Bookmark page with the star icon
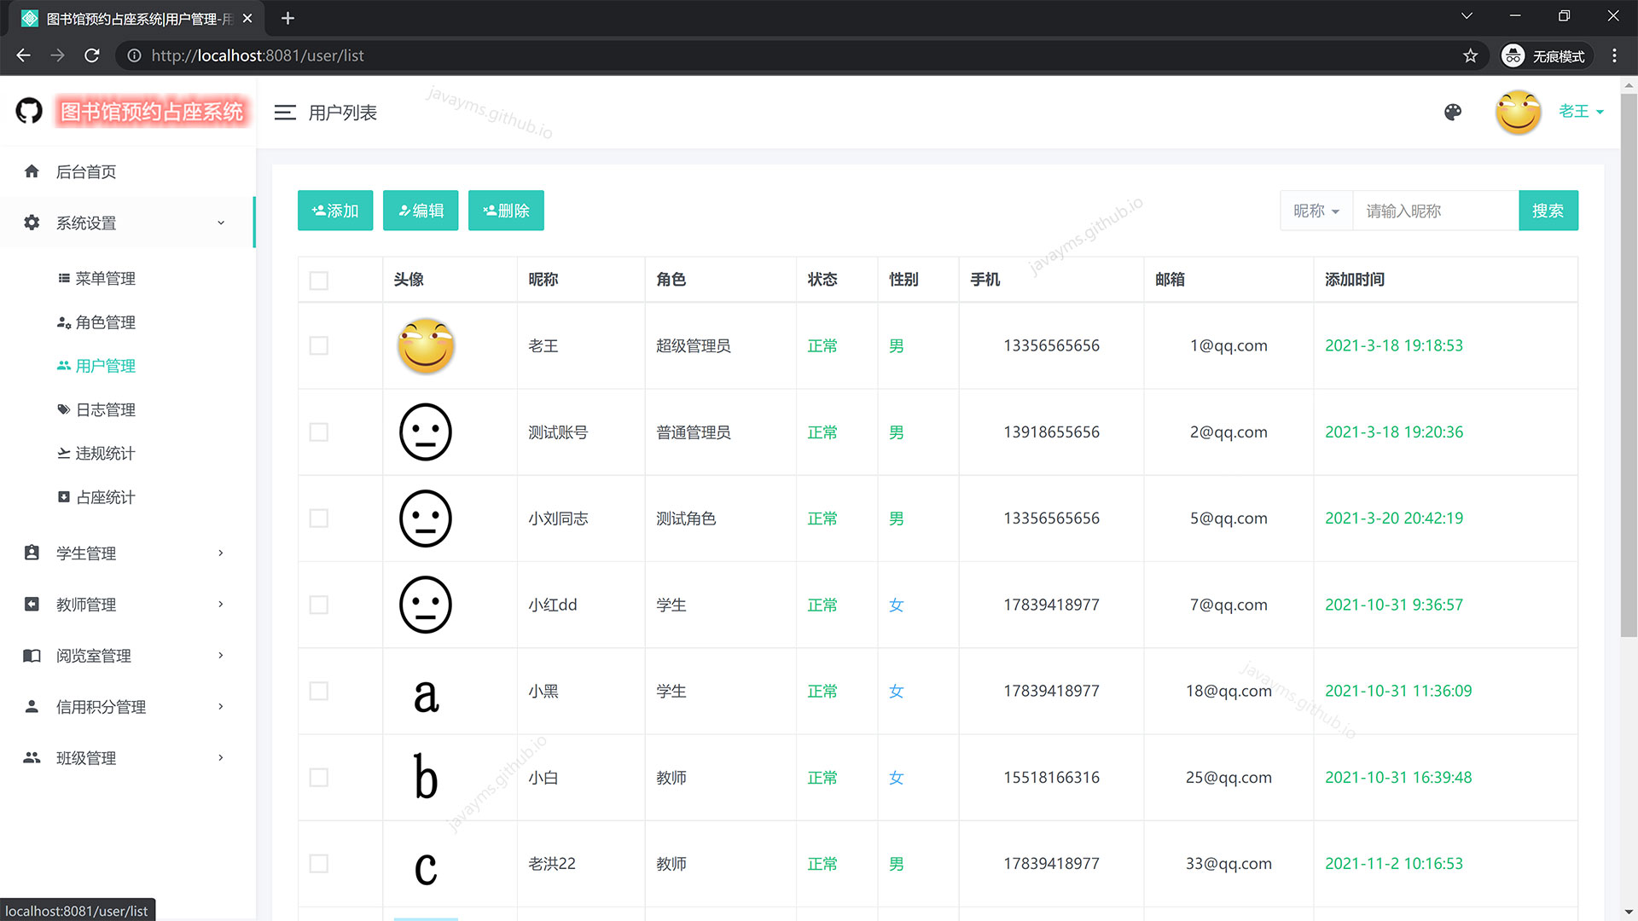 (x=1470, y=55)
